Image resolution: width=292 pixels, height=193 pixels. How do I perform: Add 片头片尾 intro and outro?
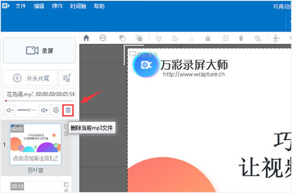click(x=30, y=78)
